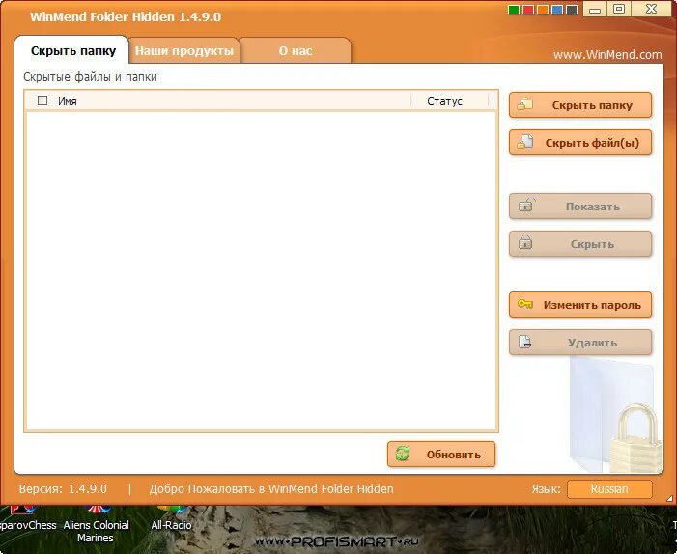677x554 pixels.
Task: Click the key icon on Изменить пароль
Action: tap(525, 304)
